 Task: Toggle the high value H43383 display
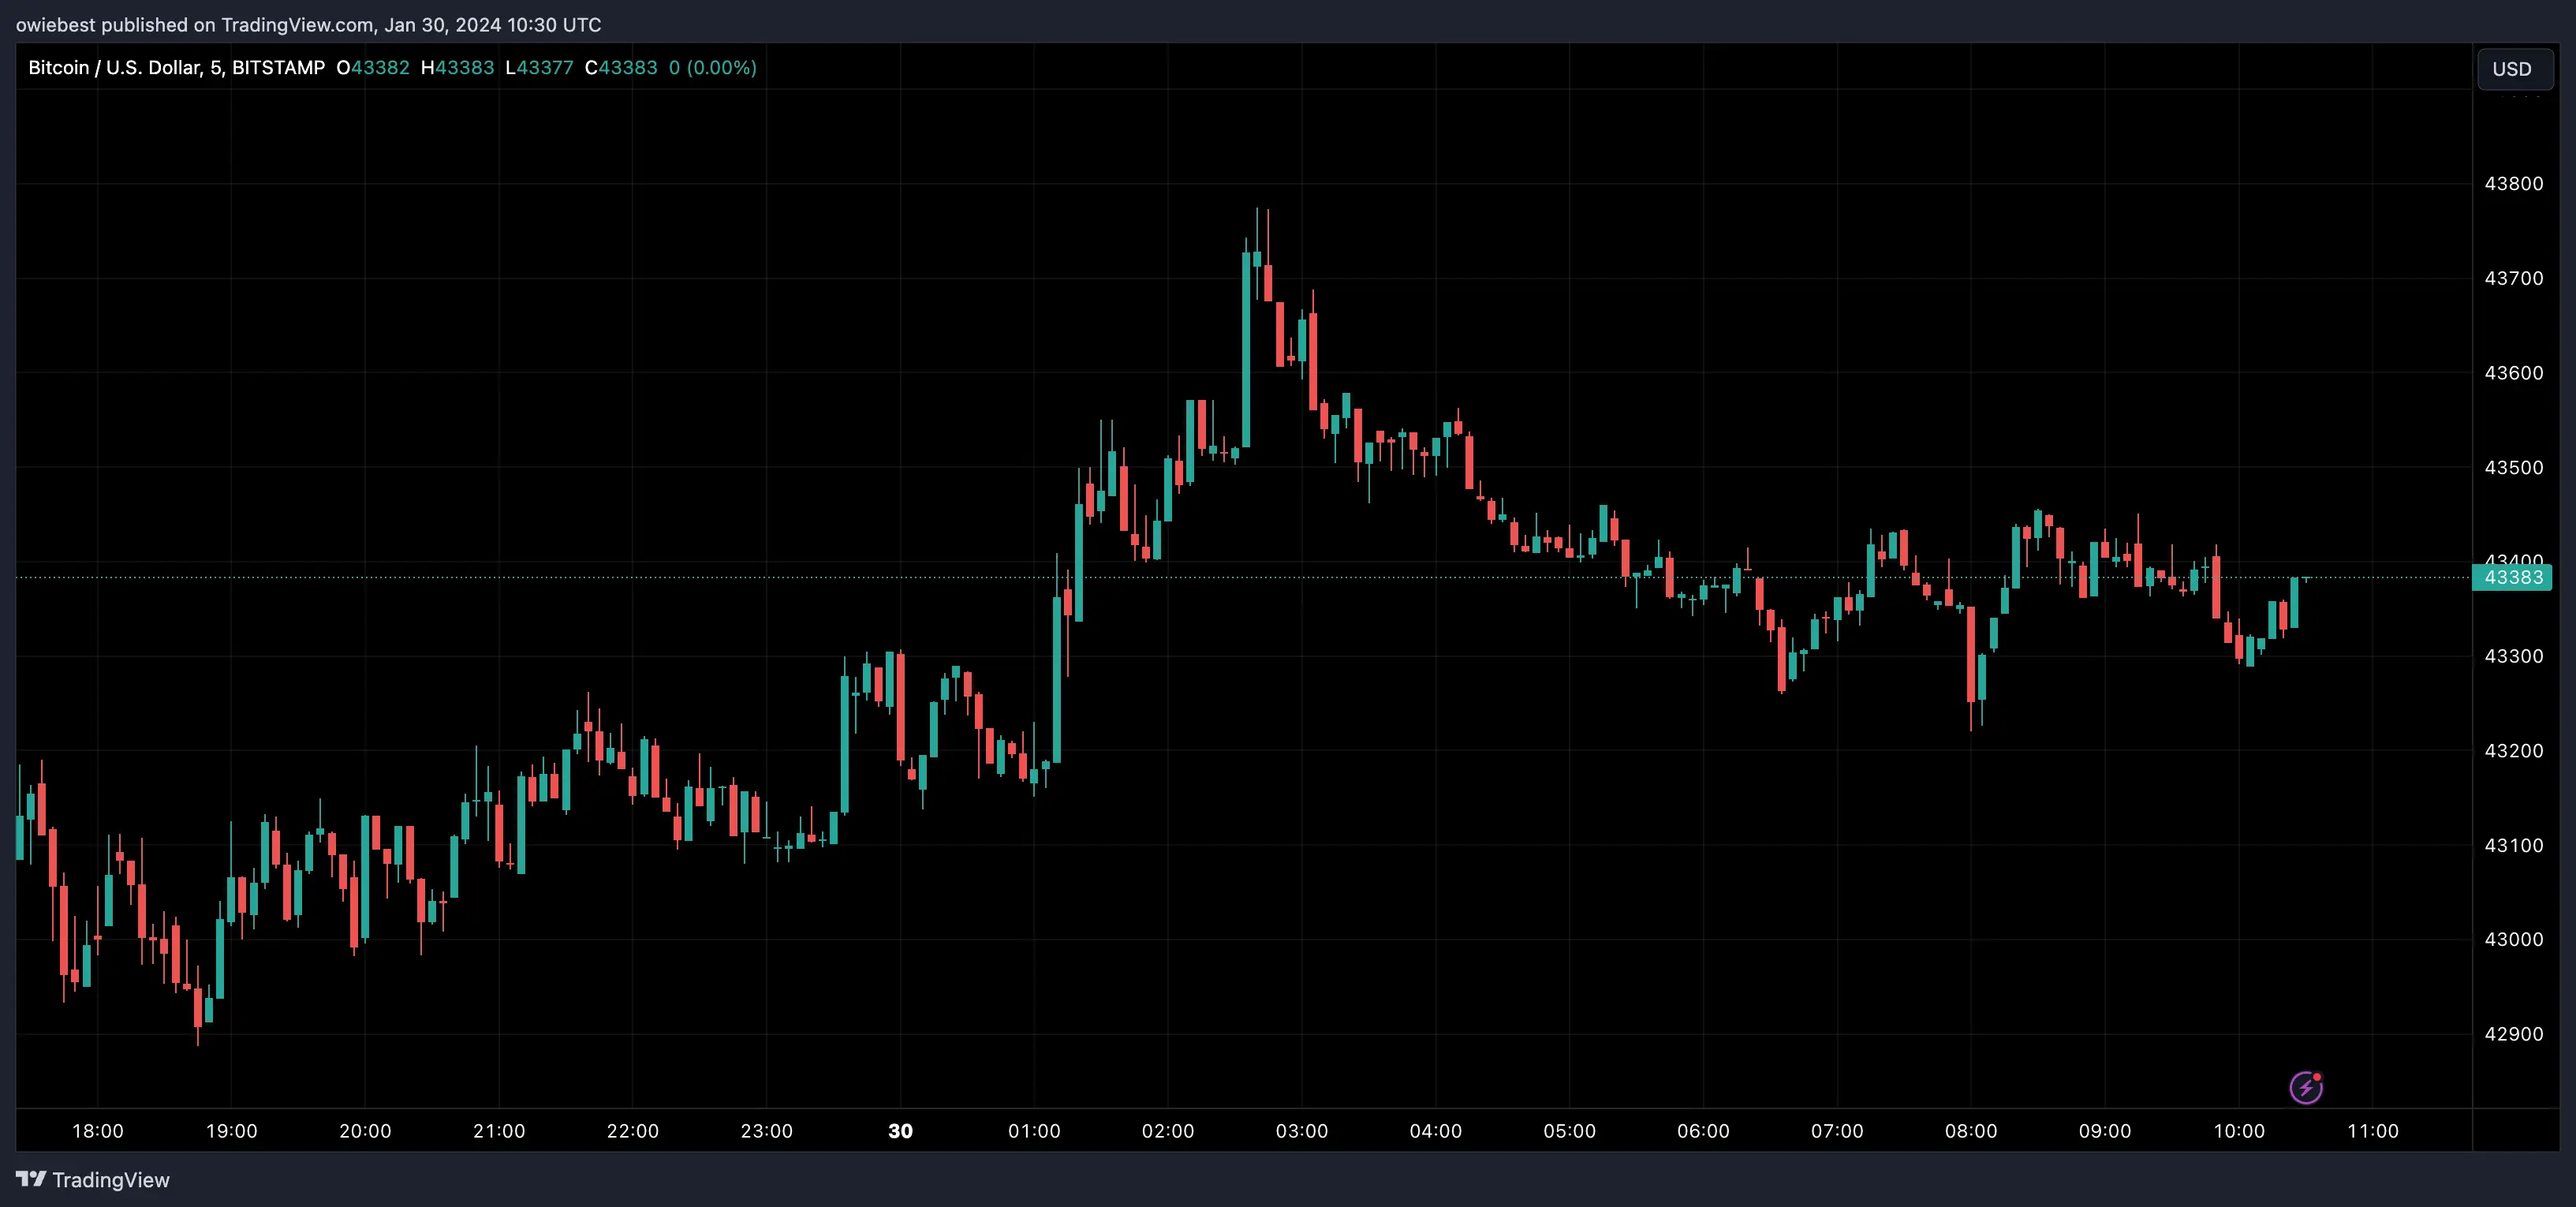point(457,68)
